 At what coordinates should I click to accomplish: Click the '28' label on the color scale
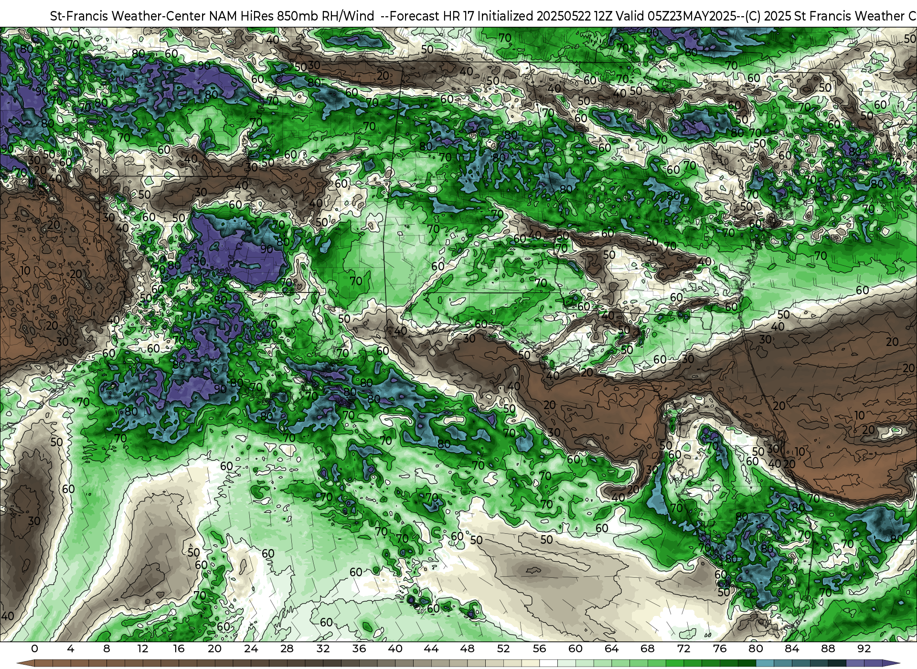pyautogui.click(x=287, y=648)
